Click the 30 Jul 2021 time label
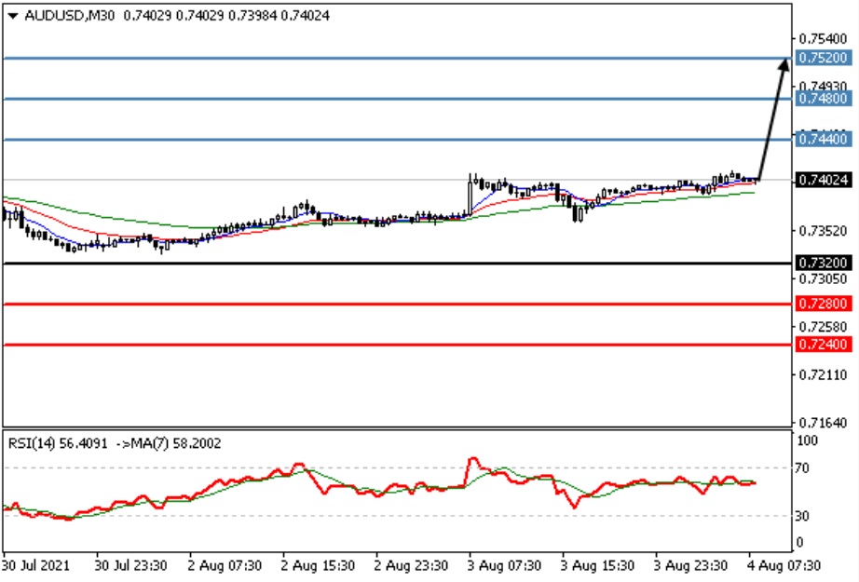Viewport: 859px width, 582px height. 36,565
